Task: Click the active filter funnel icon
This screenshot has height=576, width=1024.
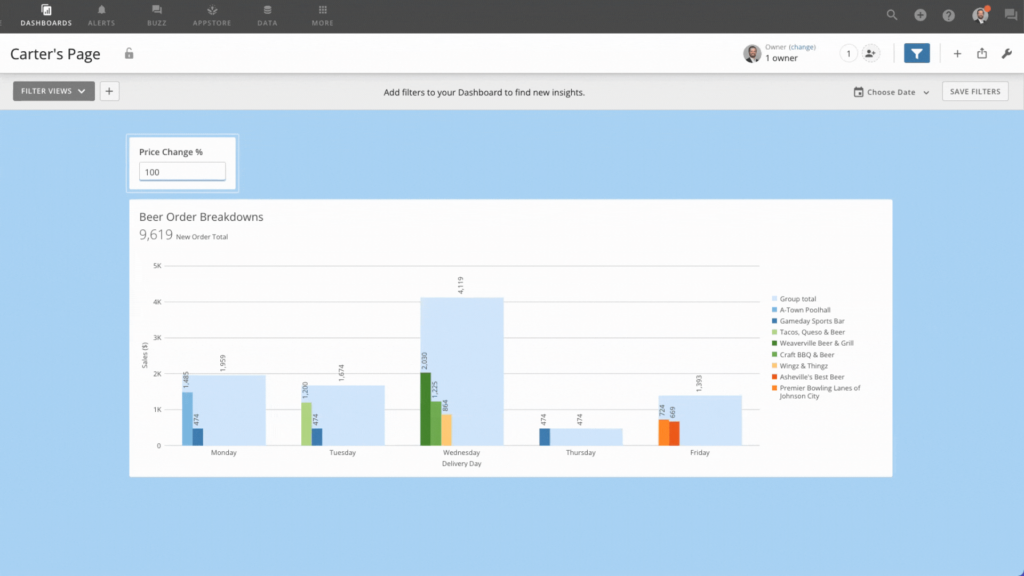Action: tap(916, 53)
